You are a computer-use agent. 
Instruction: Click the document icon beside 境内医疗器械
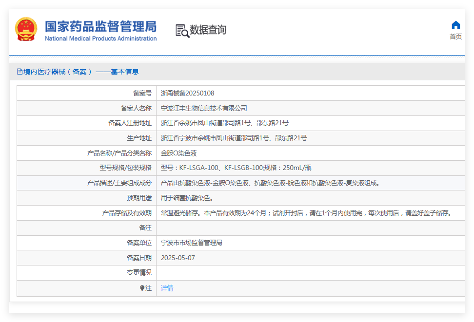pyautogui.click(x=20, y=72)
